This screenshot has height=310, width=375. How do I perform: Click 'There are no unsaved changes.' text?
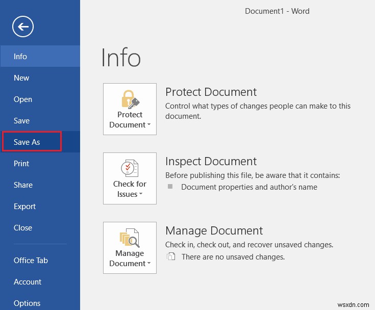coord(233,257)
